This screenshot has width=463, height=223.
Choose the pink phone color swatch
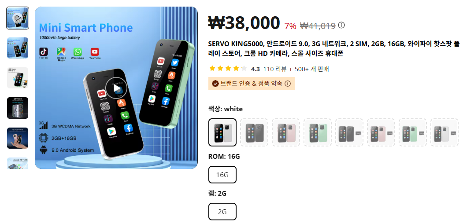pyautogui.click(x=286, y=132)
